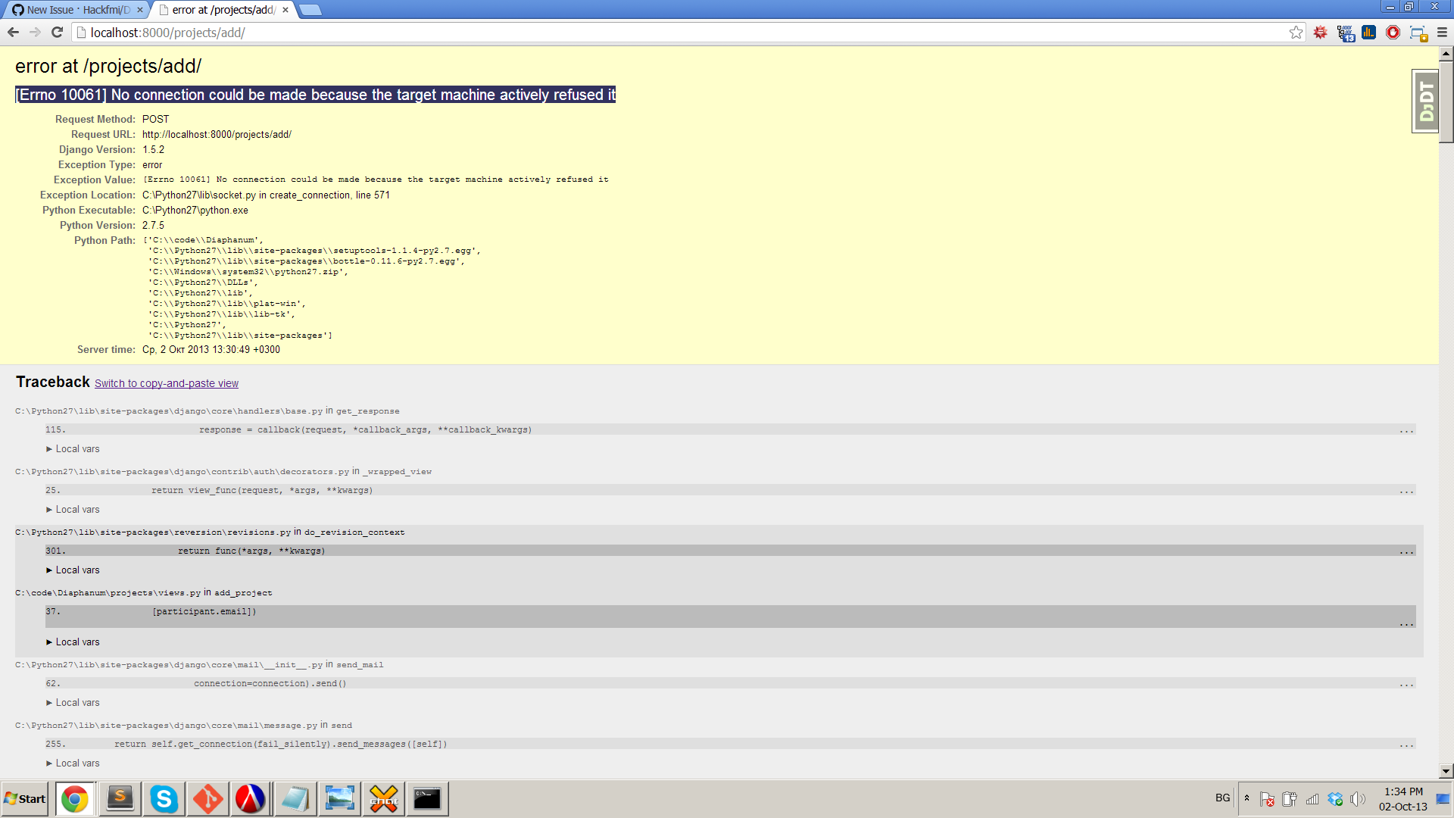Image resolution: width=1454 pixels, height=818 pixels.
Task: Open the Command Prompt taskbar icon
Action: (x=427, y=799)
